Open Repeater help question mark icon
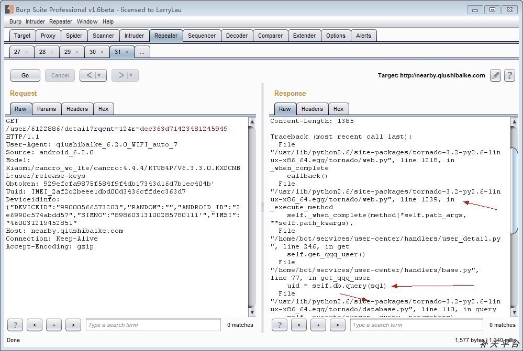Viewport: 523px width, 351px height. click(509, 75)
